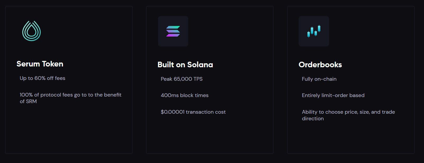
Task: Select the Orderbooks heading
Action: click(x=320, y=65)
